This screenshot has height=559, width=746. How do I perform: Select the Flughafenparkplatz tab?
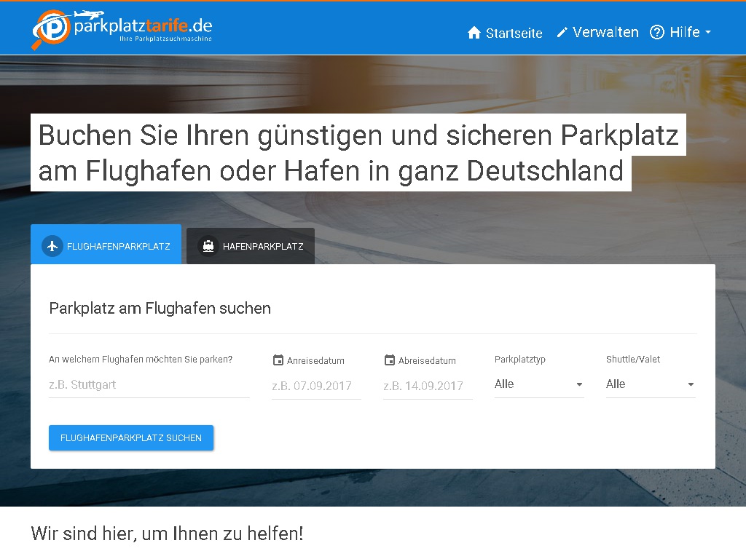click(106, 246)
